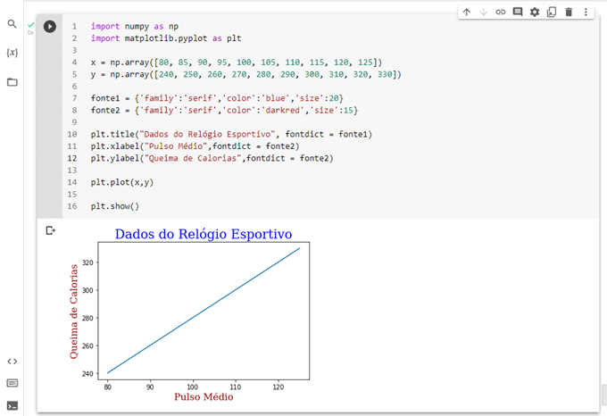
Task: Open the command palette icon
Action: coord(12,384)
